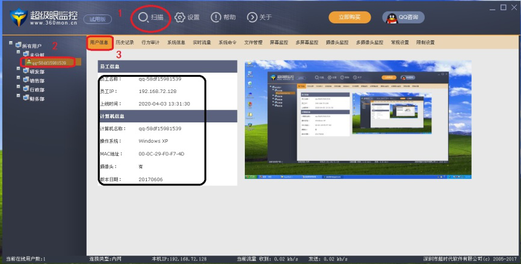Switch to 用户信息 tab

point(99,43)
